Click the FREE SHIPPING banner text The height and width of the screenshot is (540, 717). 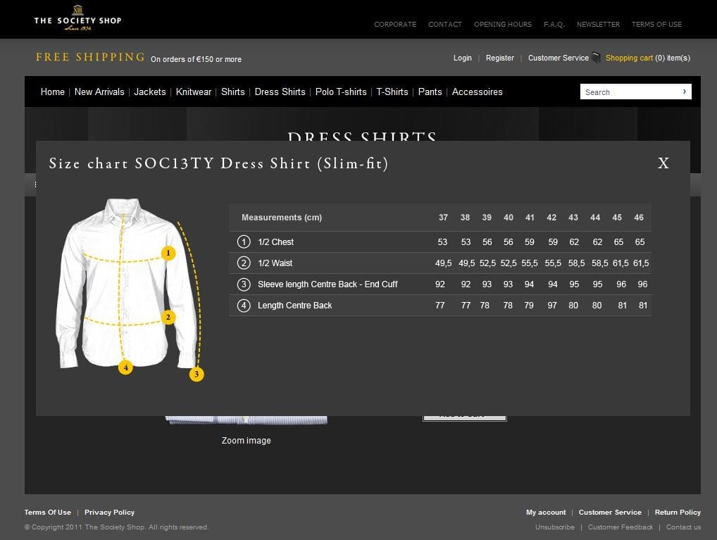[91, 57]
